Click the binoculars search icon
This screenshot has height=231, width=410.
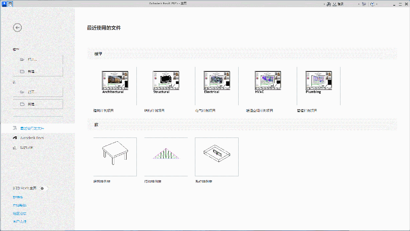(x=329, y=4)
